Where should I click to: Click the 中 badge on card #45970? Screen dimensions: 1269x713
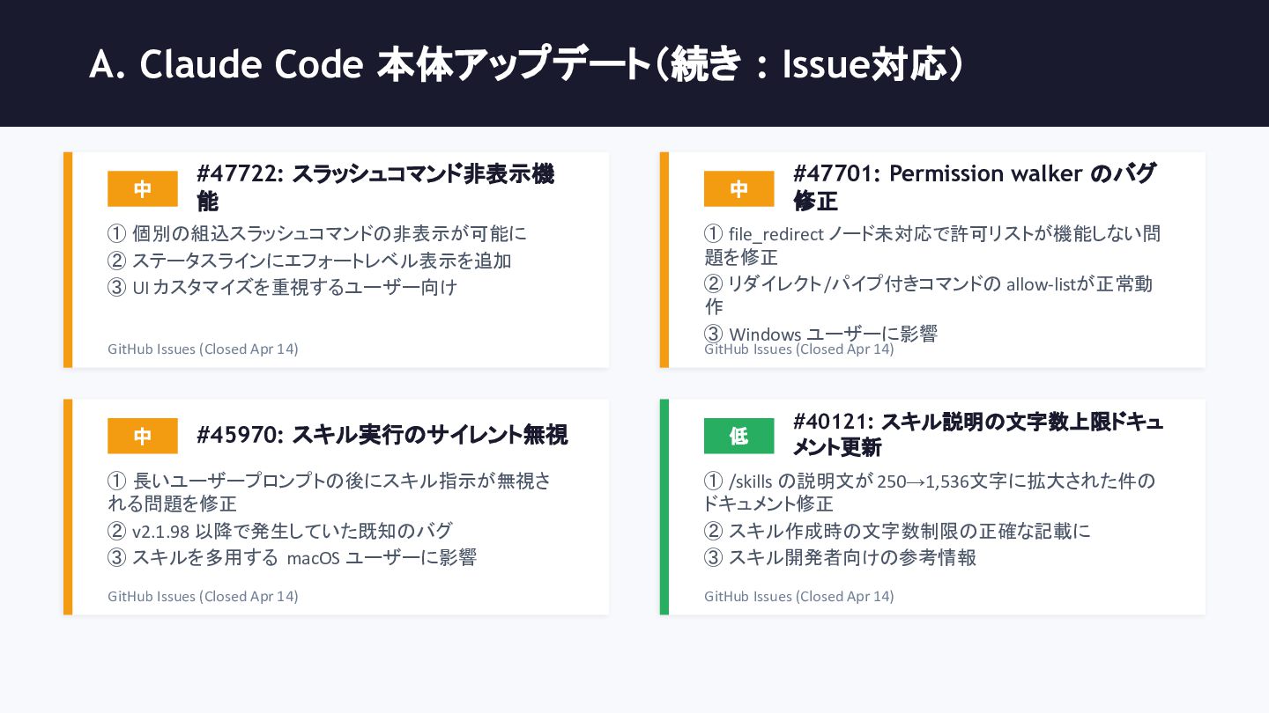[x=143, y=436]
